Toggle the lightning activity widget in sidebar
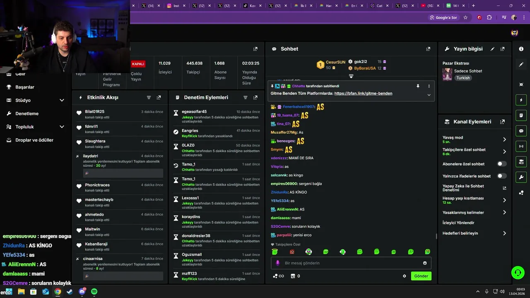530x298 pixels. point(521,100)
